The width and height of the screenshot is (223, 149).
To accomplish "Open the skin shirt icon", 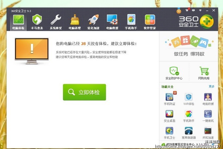I will click(x=187, y=10).
